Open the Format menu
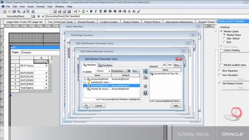249x140 pixels. [x=40, y=7]
